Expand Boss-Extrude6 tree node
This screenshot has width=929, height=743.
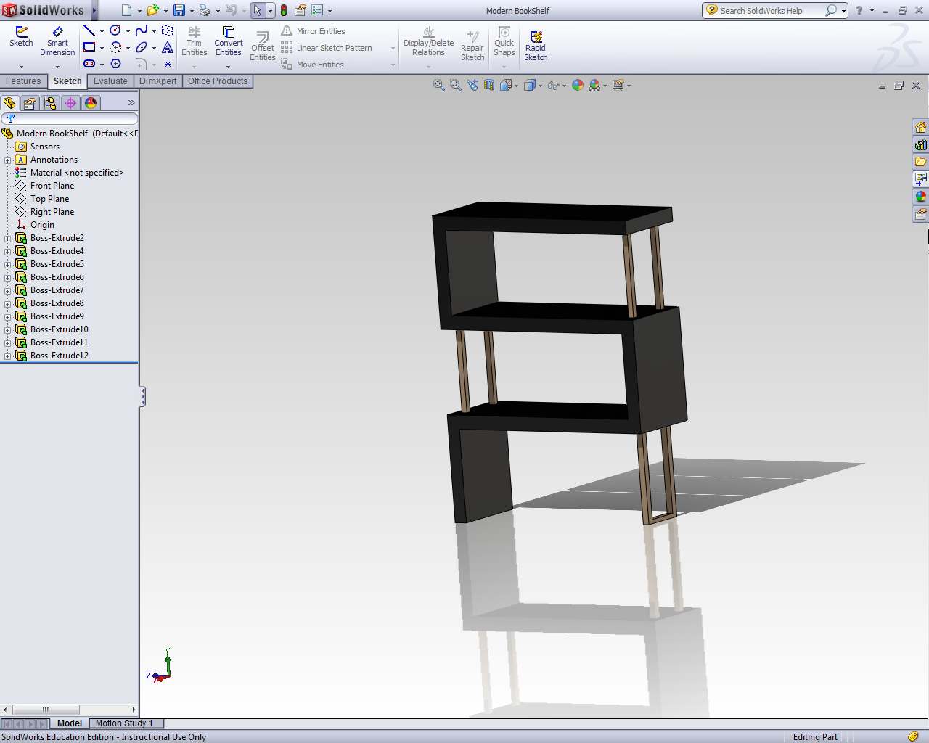(8, 278)
